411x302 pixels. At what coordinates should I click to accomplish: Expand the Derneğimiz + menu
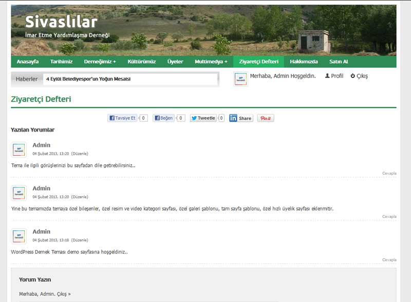click(100, 62)
